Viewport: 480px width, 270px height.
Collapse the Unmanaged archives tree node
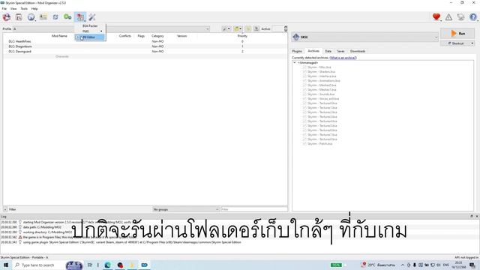pos(295,63)
